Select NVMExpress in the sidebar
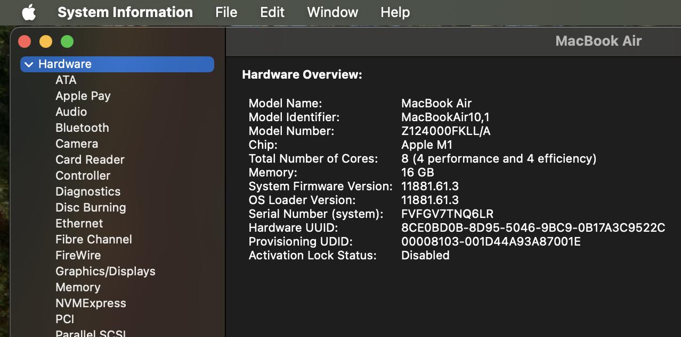This screenshot has width=681, height=337. pos(91,304)
